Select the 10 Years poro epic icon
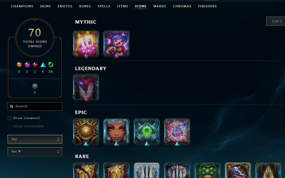The height and width of the screenshot is (178, 285). [177, 132]
